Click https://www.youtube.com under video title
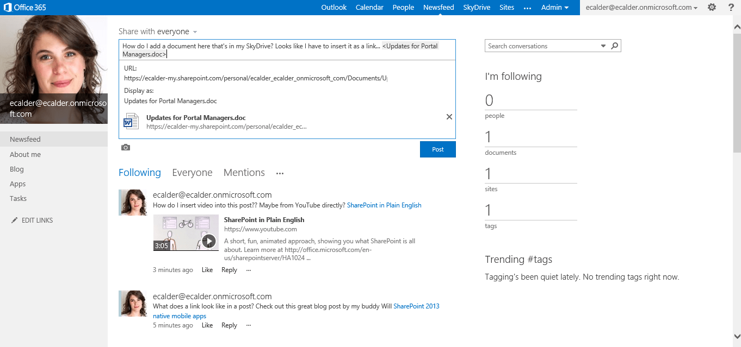This screenshot has height=347, width=741. point(261,229)
